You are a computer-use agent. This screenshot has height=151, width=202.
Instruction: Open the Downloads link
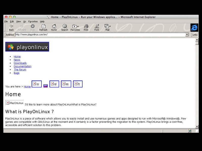20,63
